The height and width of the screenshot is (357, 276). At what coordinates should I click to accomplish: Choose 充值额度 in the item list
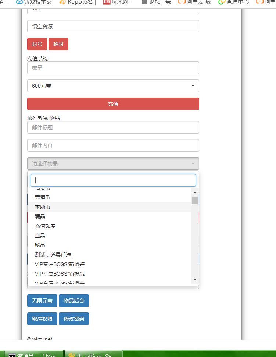tap(45, 226)
